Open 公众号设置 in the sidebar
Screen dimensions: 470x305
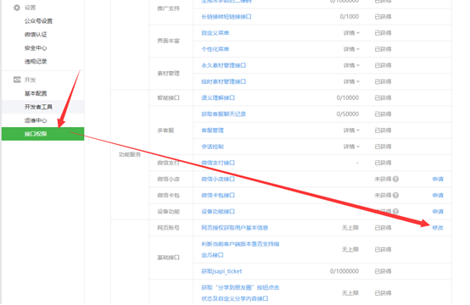[38, 21]
